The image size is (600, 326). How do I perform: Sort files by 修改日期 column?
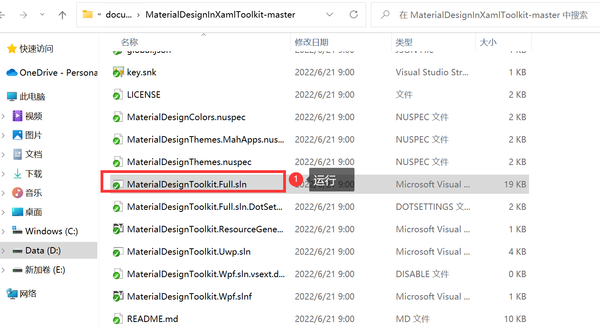tap(312, 42)
